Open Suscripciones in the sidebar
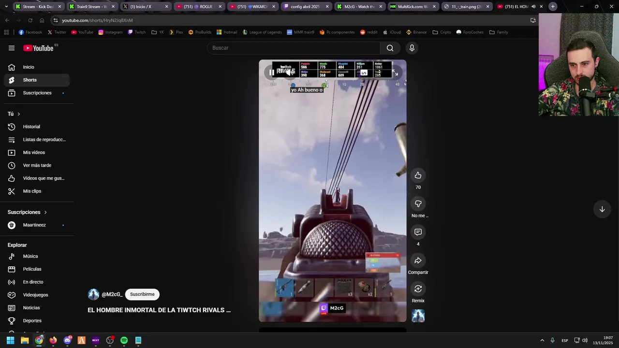619x348 pixels. [x=37, y=93]
